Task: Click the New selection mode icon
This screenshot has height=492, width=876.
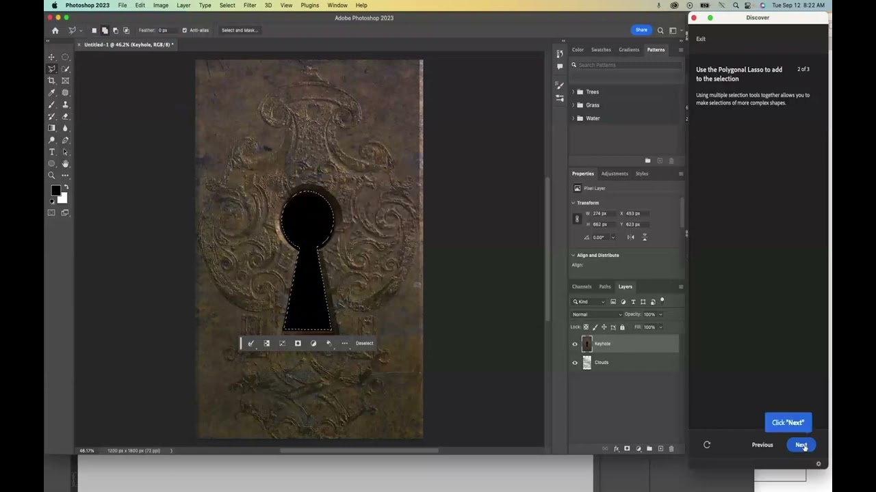Action: click(x=94, y=30)
